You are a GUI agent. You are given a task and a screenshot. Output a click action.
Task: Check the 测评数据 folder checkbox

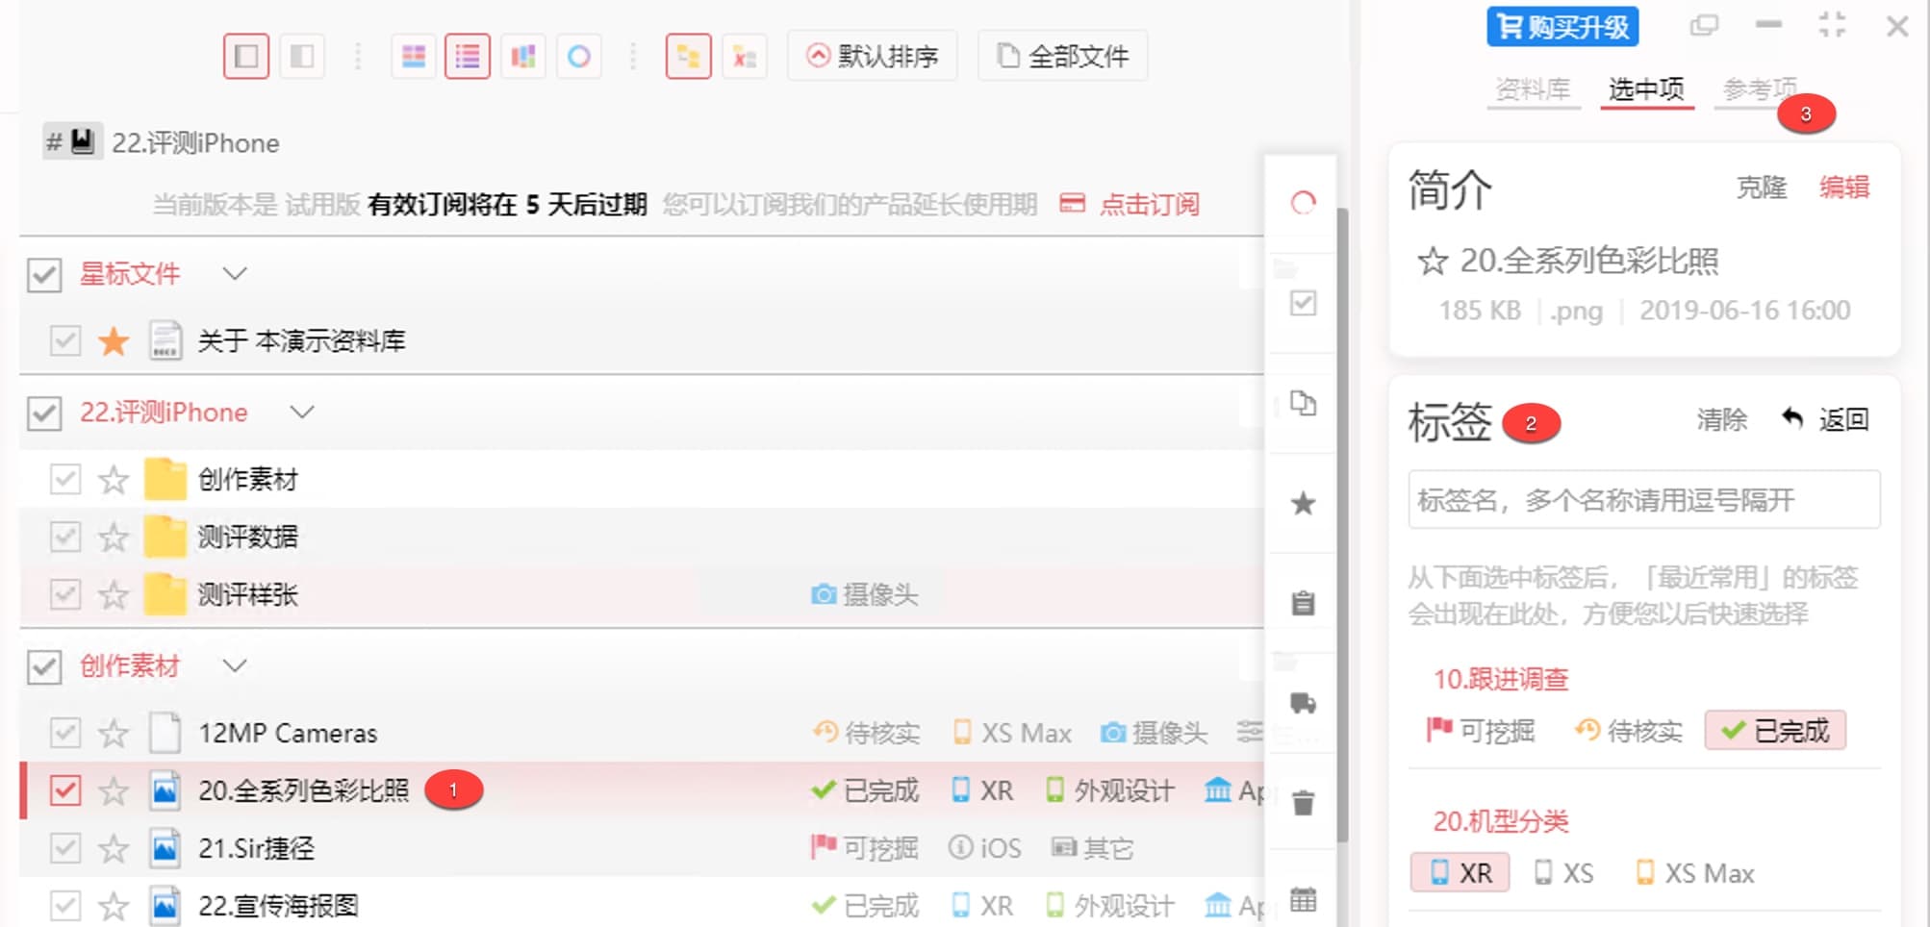65,537
